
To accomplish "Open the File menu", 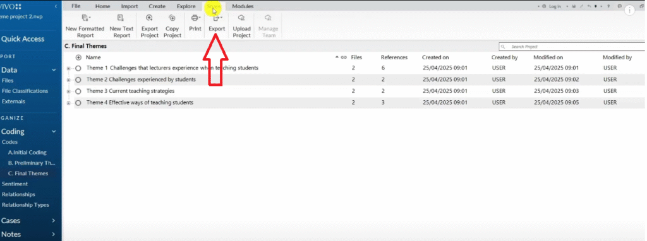I will click(x=76, y=6).
